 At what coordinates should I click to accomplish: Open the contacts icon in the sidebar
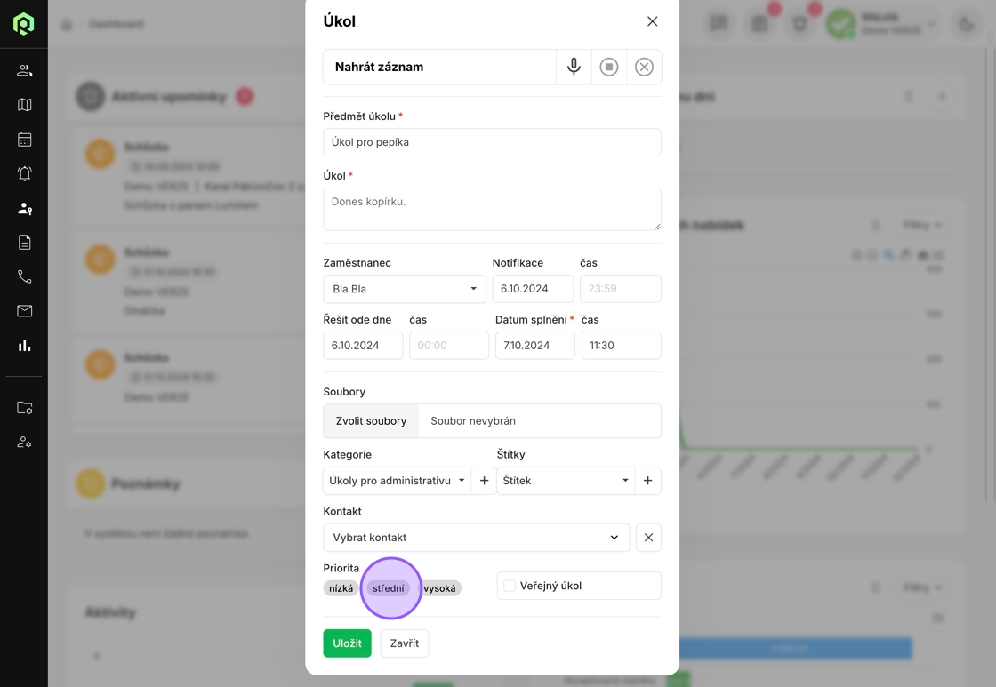click(24, 70)
